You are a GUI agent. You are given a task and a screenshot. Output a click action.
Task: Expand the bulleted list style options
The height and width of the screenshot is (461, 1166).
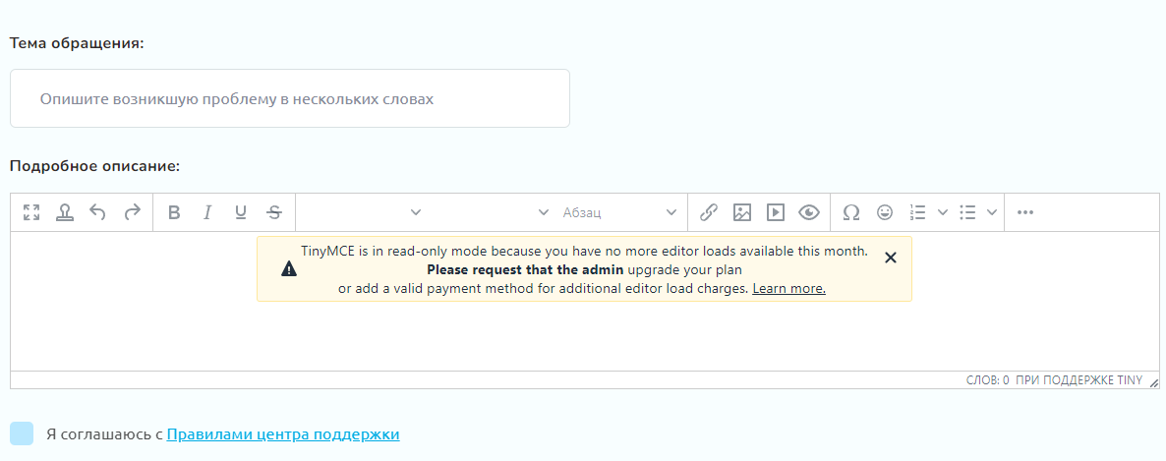tap(991, 212)
